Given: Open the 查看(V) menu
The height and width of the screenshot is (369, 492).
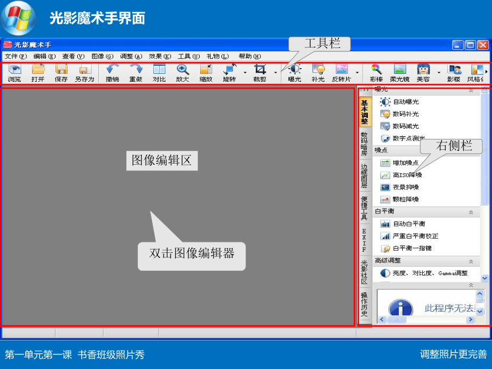Looking at the screenshot, I should pyautogui.click(x=73, y=57).
